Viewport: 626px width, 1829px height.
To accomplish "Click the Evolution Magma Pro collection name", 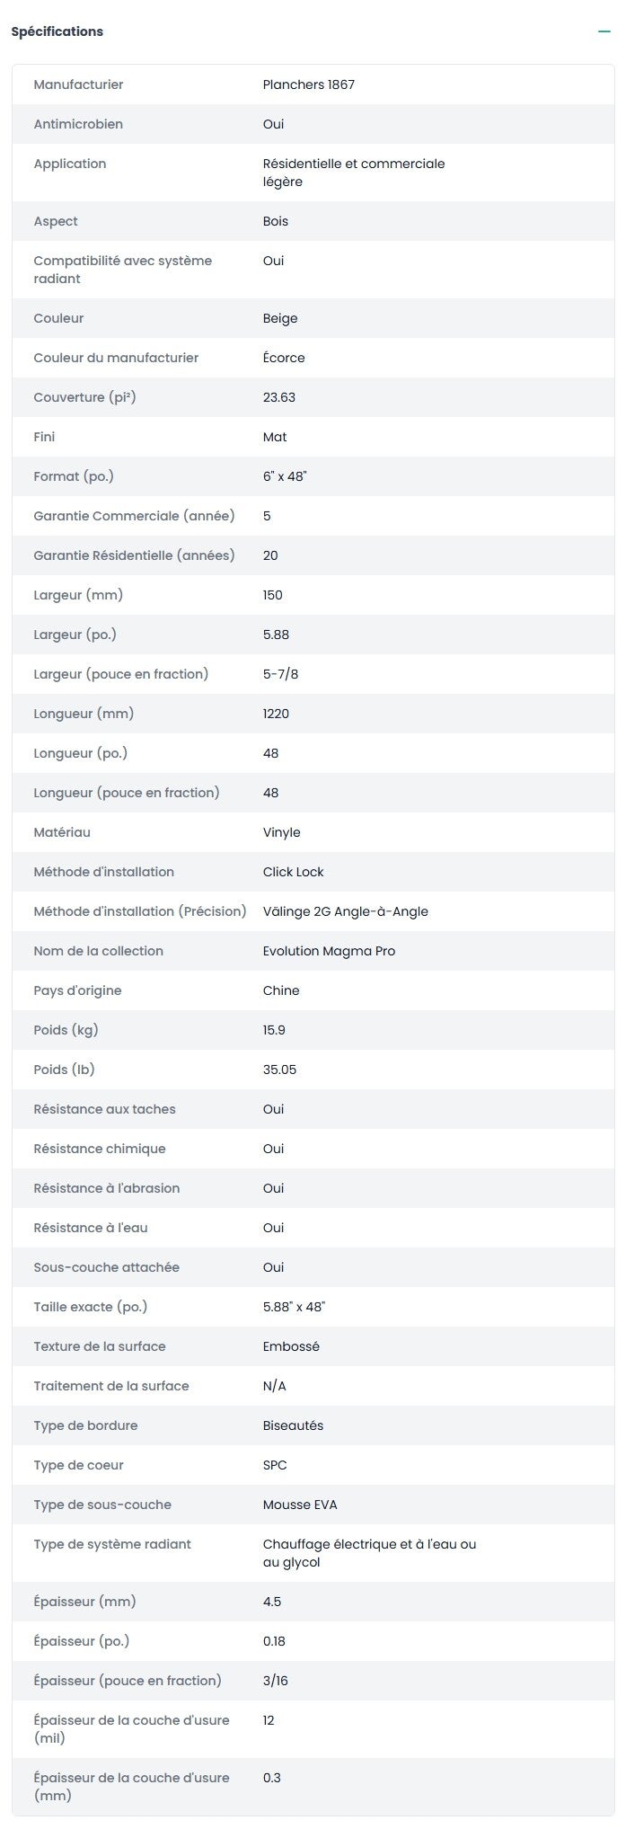I will [x=329, y=951].
